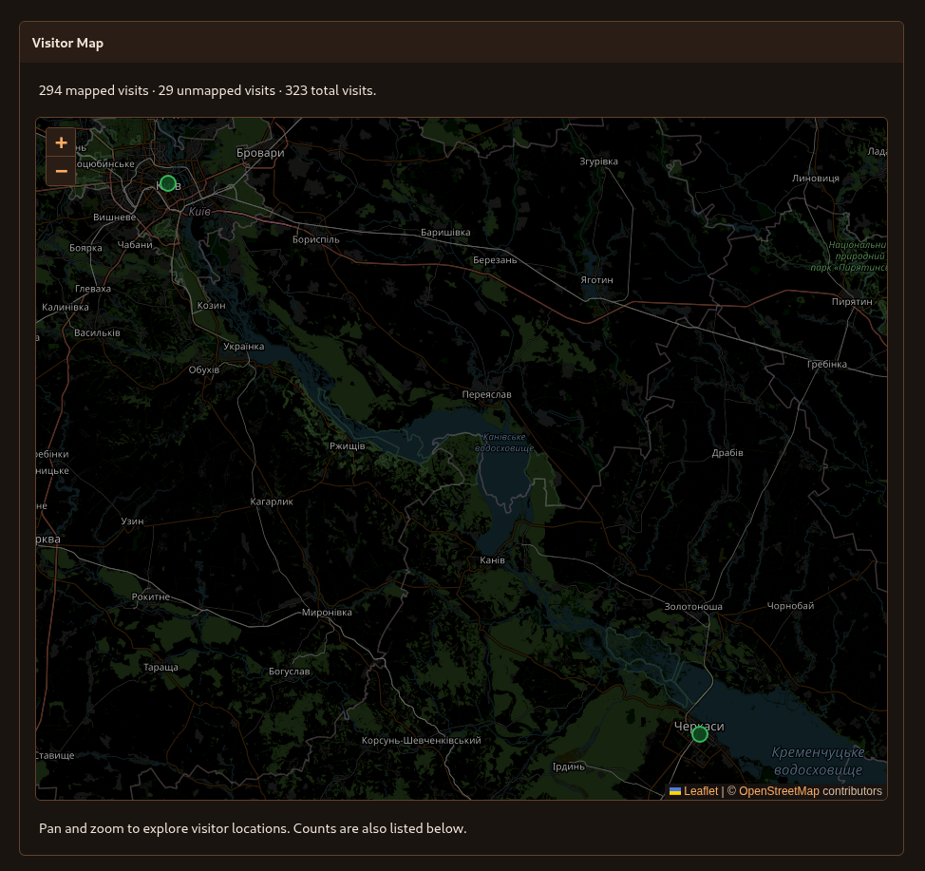Click the Золотоноша town label
Viewport: 925px width, 871px height.
[693, 607]
